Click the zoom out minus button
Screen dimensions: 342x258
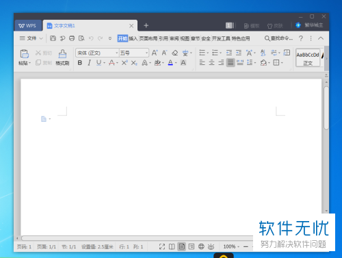(246, 246)
